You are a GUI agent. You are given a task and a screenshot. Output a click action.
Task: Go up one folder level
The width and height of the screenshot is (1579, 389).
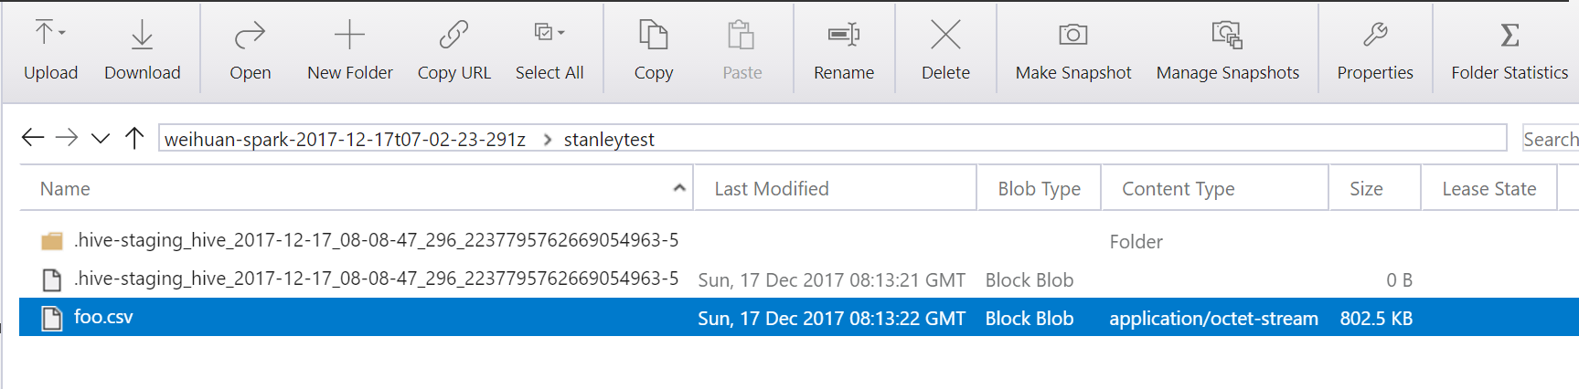coord(134,138)
